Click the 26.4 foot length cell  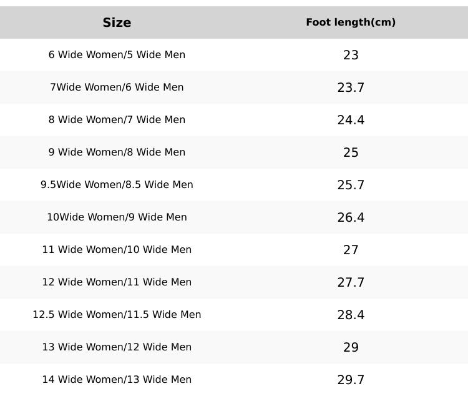(351, 217)
